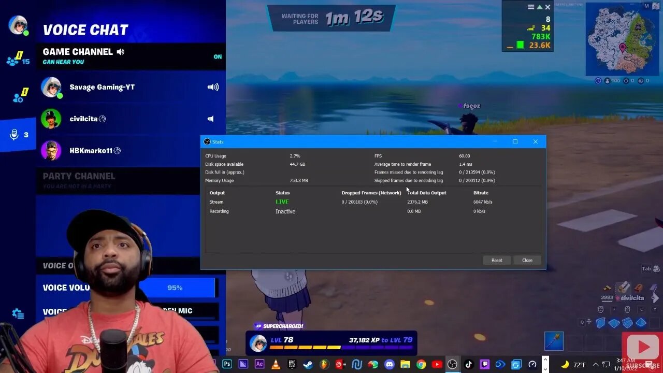
Task: Mute Savage Gaming-YT speaker icon
Action: (x=213, y=87)
